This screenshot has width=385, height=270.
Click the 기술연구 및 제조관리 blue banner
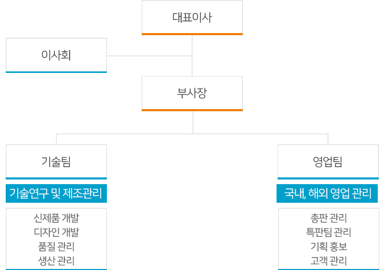pyautogui.click(x=56, y=193)
